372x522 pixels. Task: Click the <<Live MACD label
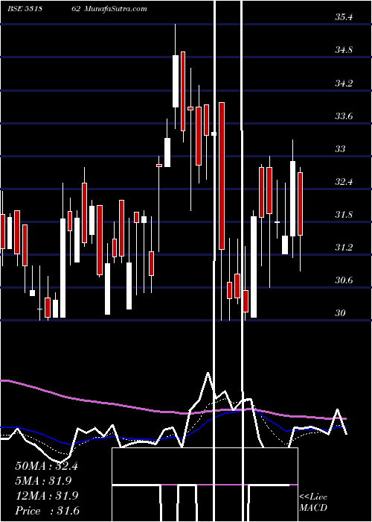point(313,502)
